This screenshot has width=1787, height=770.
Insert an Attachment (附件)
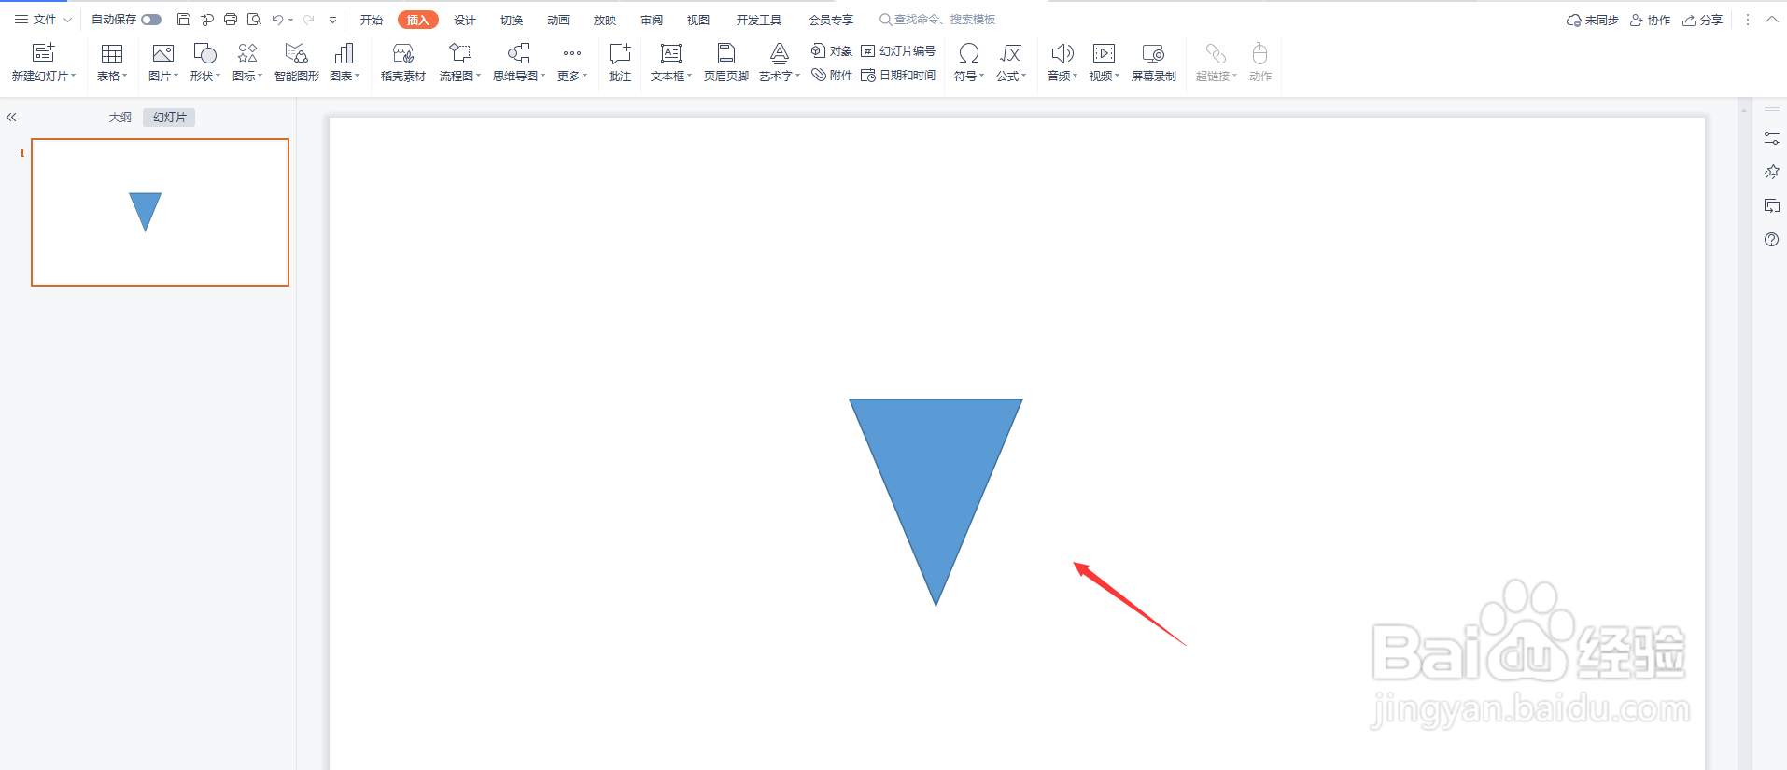(832, 75)
